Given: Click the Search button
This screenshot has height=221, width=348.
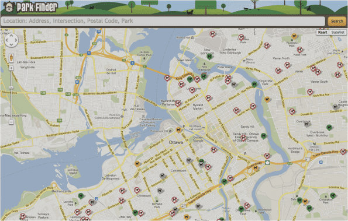Looking at the screenshot, I should [x=337, y=21].
